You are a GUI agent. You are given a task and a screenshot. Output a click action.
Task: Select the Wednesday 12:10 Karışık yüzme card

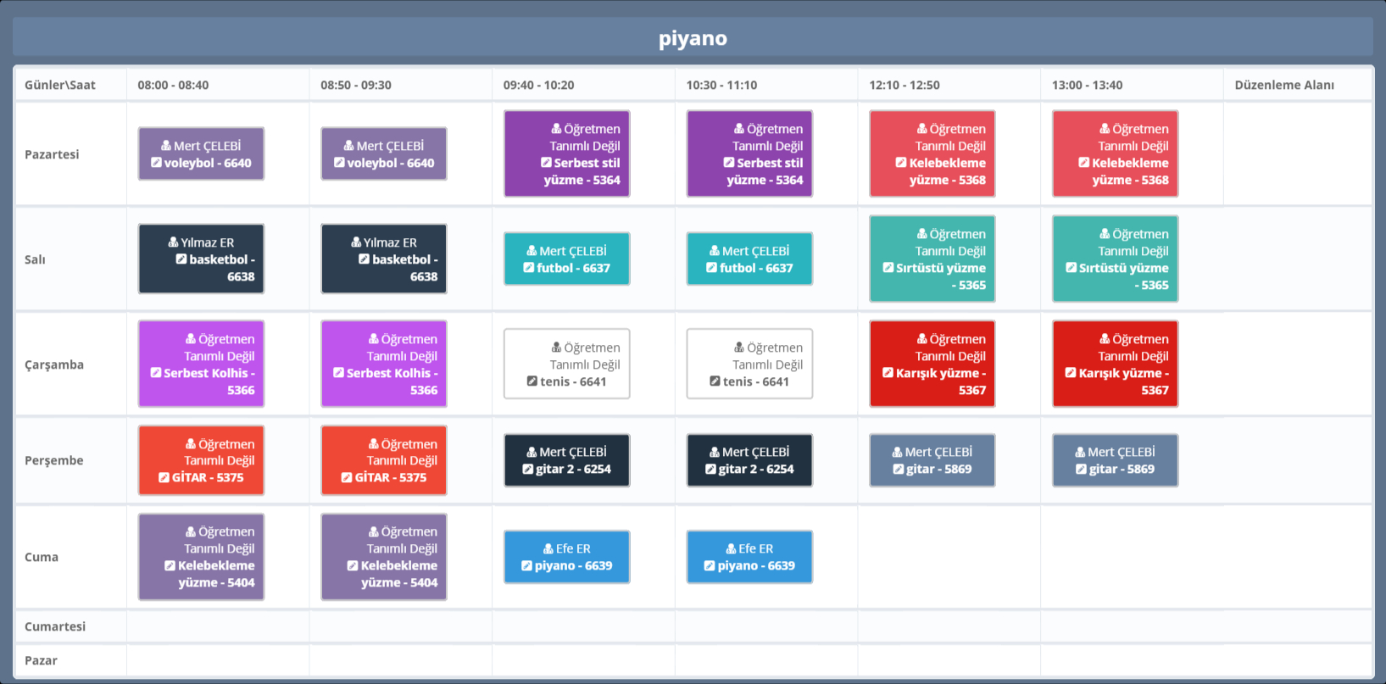(x=932, y=364)
